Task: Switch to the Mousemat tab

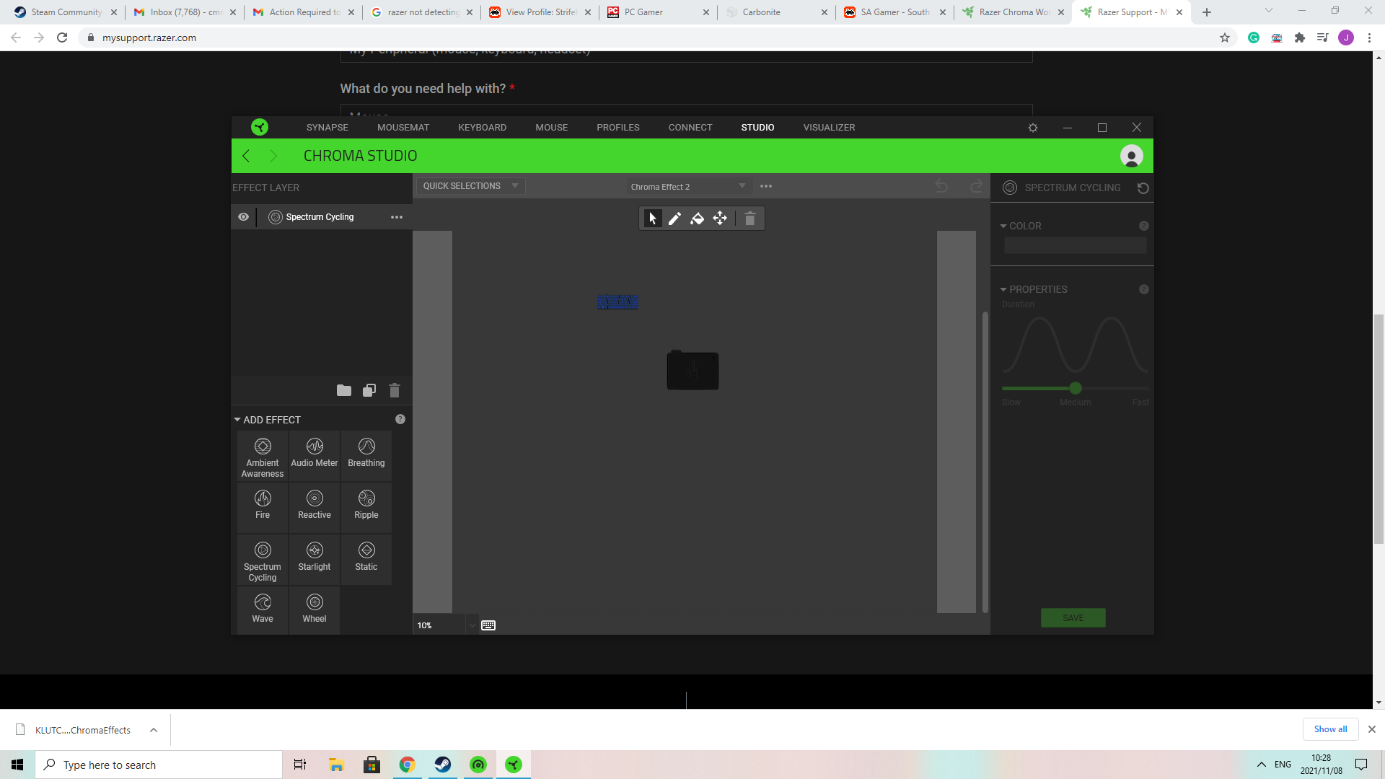Action: pos(403,128)
